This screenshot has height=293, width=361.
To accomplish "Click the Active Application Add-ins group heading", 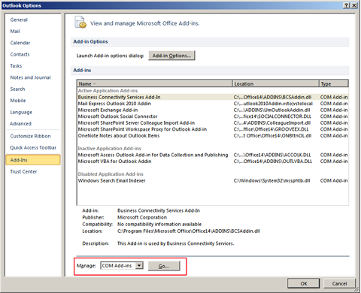I will coord(108,91).
